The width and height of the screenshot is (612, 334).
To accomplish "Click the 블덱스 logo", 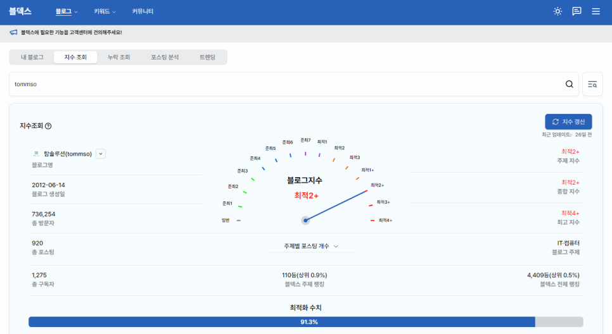I will coord(20,11).
